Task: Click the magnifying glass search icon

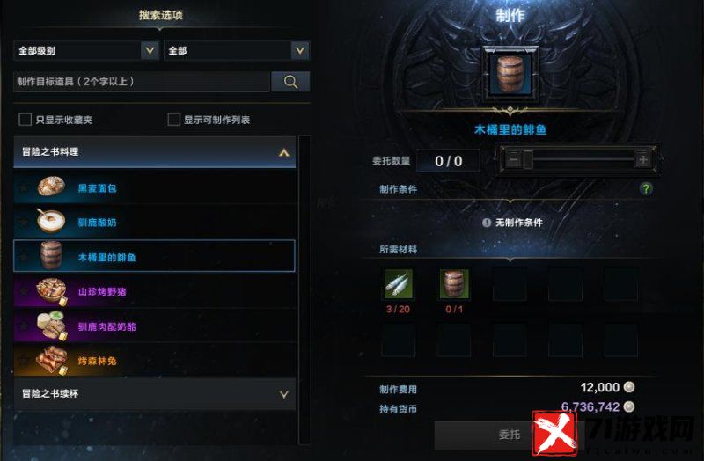Action: point(290,82)
